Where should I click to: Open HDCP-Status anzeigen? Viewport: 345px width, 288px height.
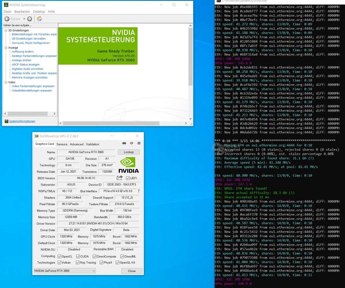(26, 65)
